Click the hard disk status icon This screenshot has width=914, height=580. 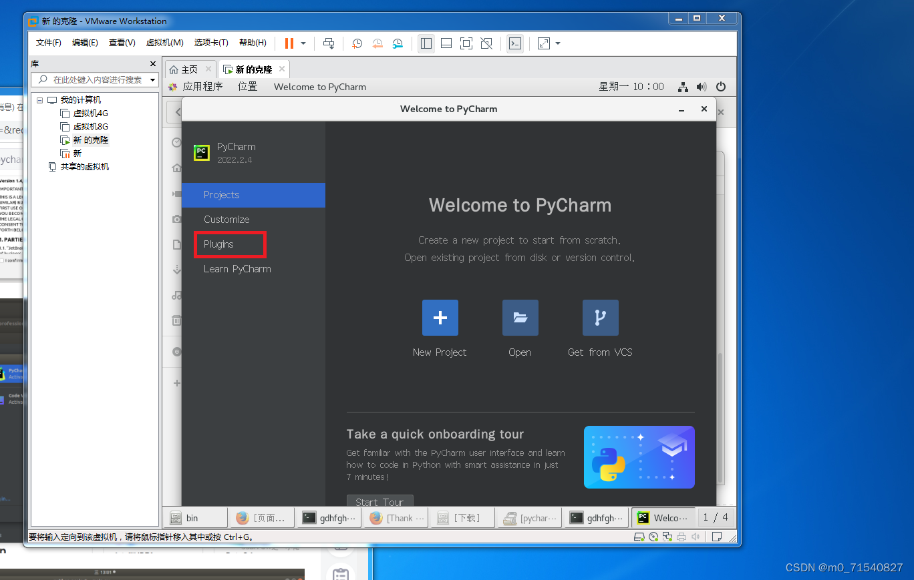pos(639,537)
